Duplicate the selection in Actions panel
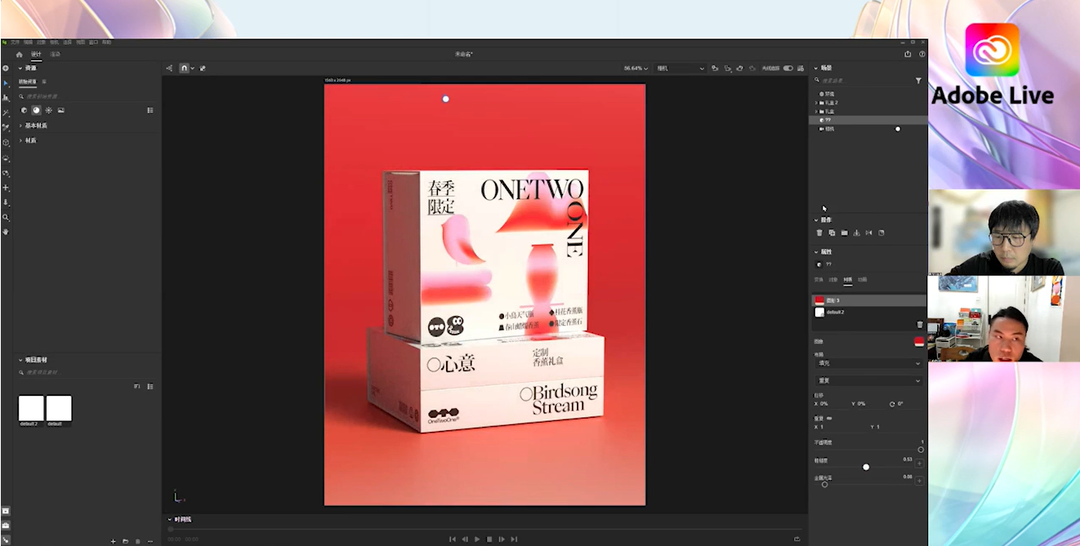Screen dimensions: 1080x546 pyautogui.click(x=832, y=233)
